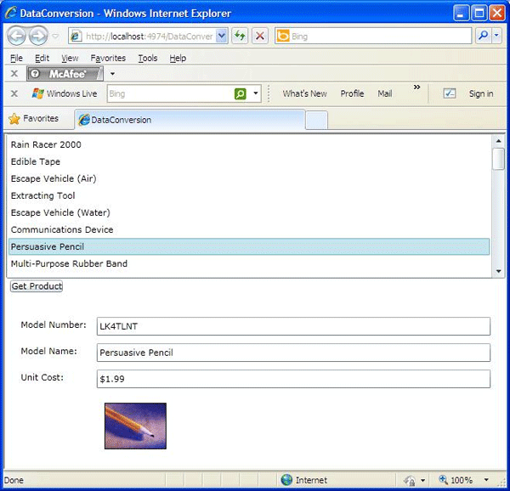This screenshot has width=510, height=491.
Task: Open the View menu
Action: (x=70, y=58)
